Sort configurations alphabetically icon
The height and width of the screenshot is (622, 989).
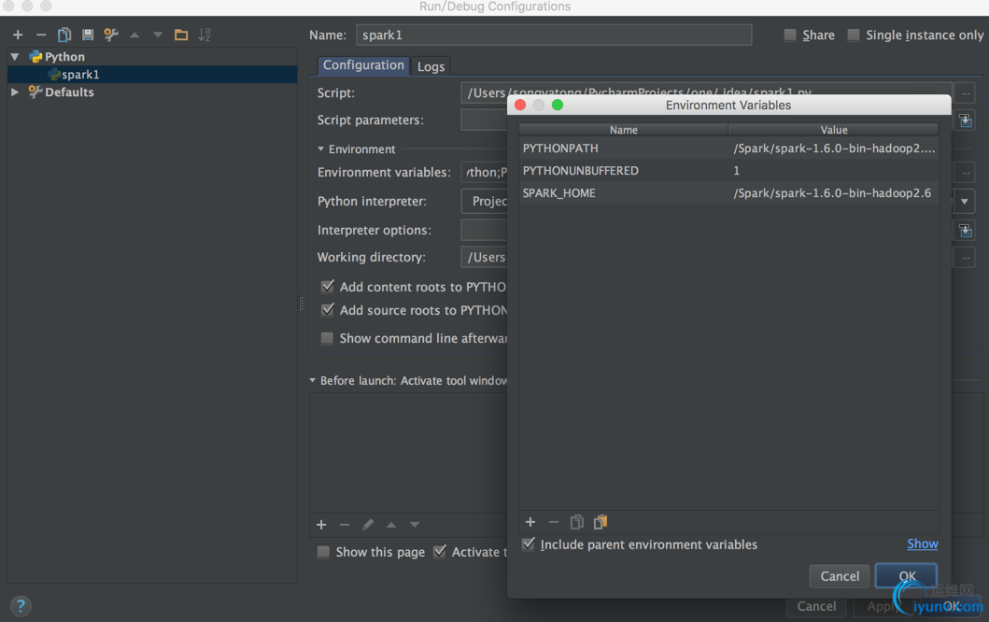[205, 35]
